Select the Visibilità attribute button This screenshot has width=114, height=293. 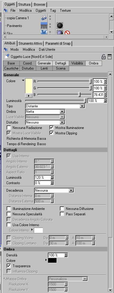point(77,63)
